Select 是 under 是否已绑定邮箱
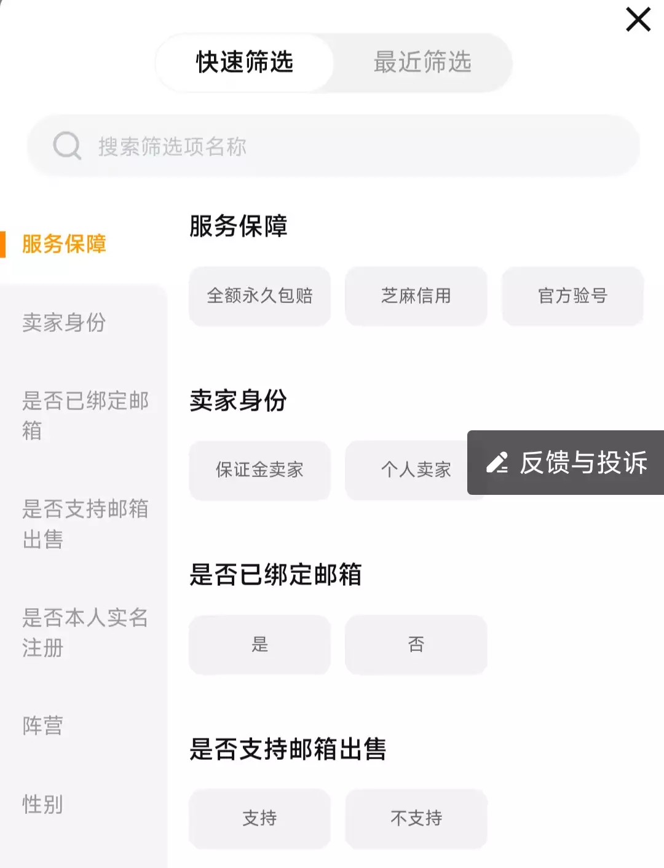The height and width of the screenshot is (868, 664). coord(259,645)
